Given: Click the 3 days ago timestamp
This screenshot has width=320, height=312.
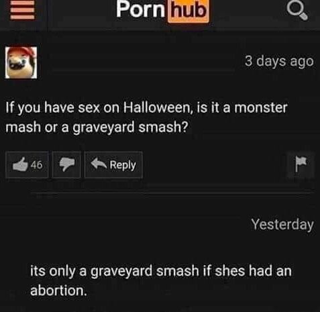Looking at the screenshot, I should [279, 61].
